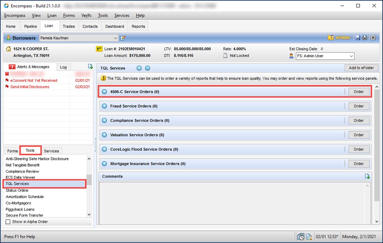The height and width of the screenshot is (243, 383).
Task: Select Amortization Schedule in tools list
Action: (25, 197)
